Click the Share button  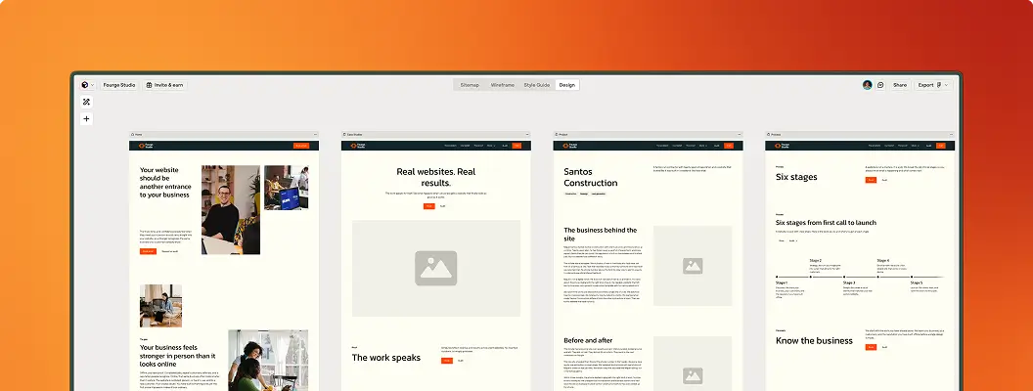pyautogui.click(x=900, y=85)
